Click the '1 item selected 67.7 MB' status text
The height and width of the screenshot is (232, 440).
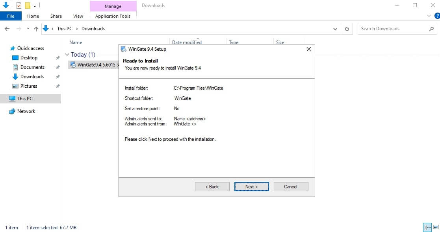[51, 228]
